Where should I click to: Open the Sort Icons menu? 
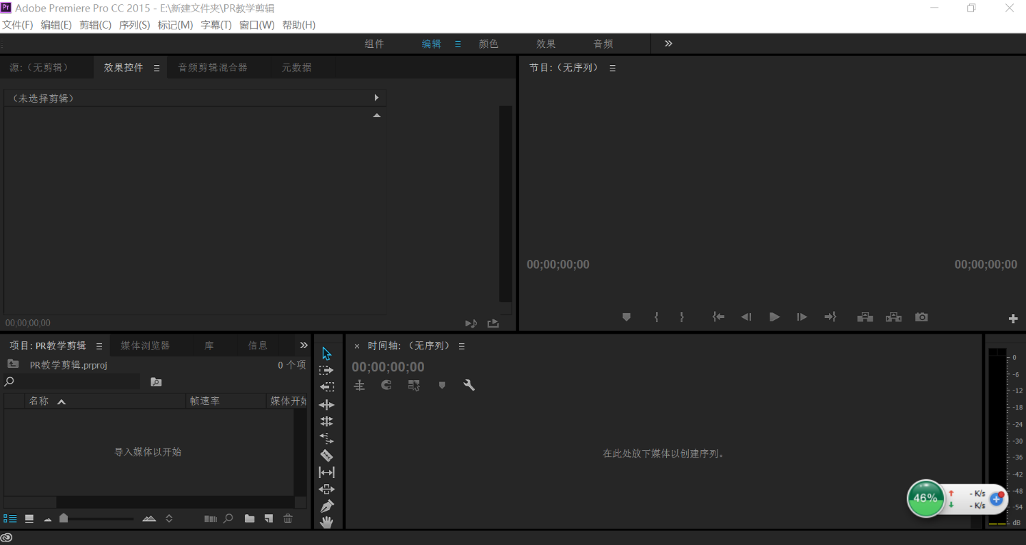point(169,519)
